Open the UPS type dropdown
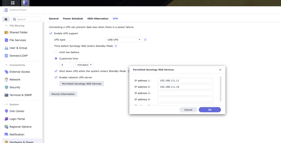 point(124,40)
